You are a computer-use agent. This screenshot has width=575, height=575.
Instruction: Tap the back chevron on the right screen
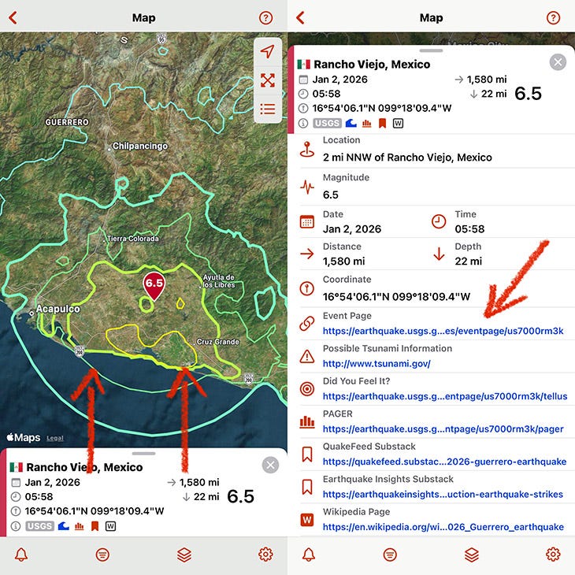[301, 17]
